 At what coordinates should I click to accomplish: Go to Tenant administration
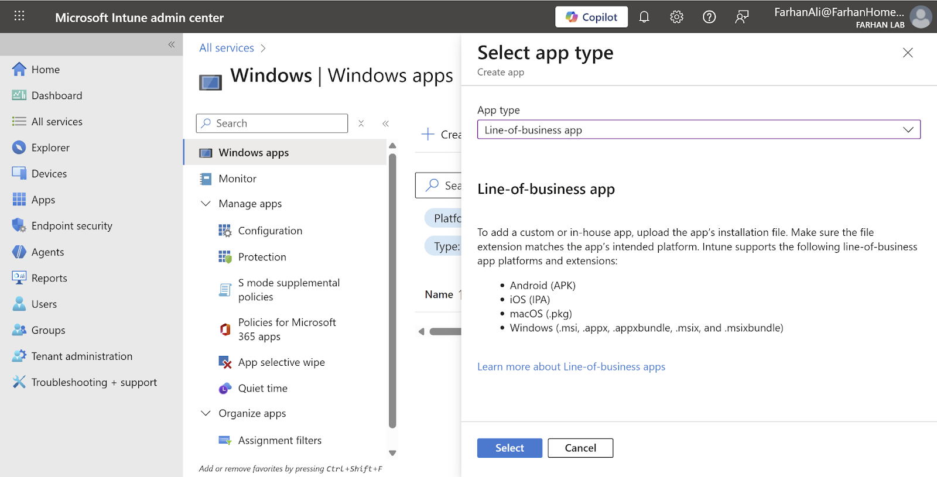[81, 356]
